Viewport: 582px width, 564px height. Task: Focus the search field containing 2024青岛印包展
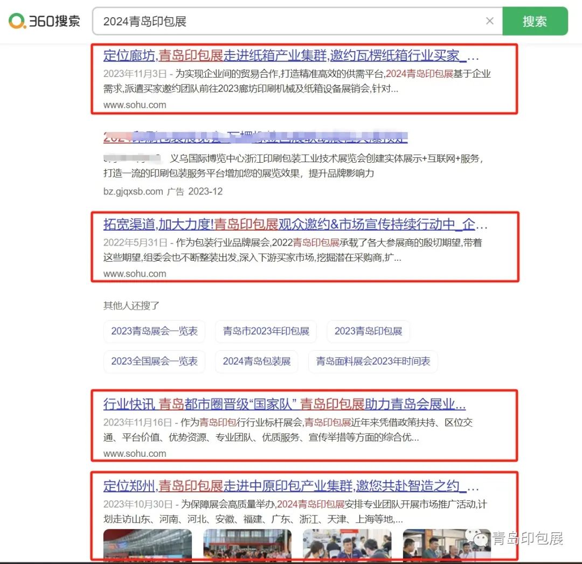(x=291, y=21)
